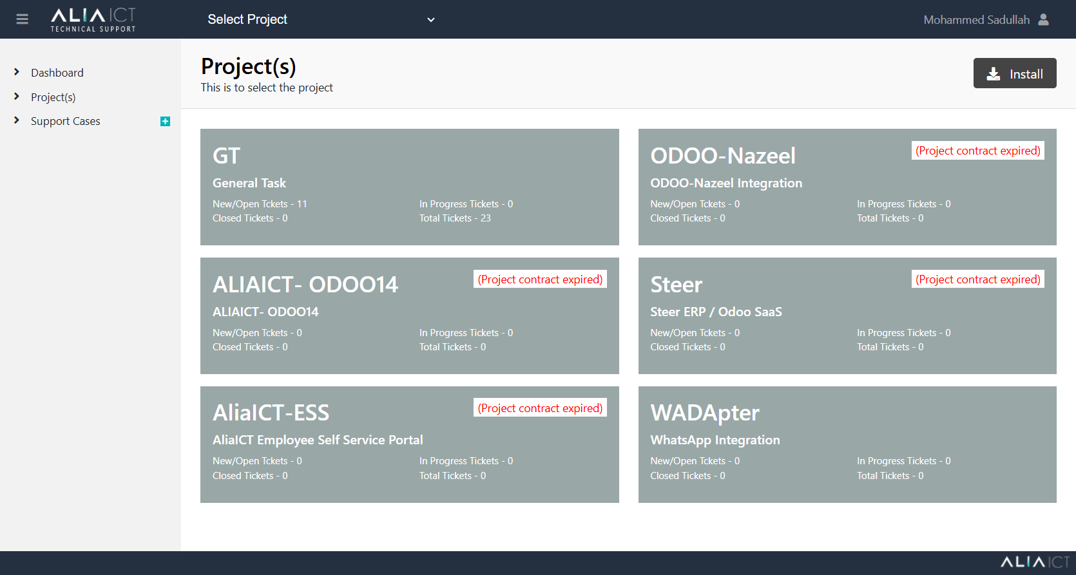Expand the Dashboard chevron arrow
This screenshot has width=1076, height=575.
[x=17, y=72]
